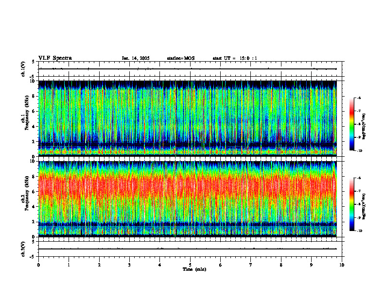Click the ch.1 voltage waveform trace panel
The width and height of the screenshot is (385, 297).
(x=190, y=69)
